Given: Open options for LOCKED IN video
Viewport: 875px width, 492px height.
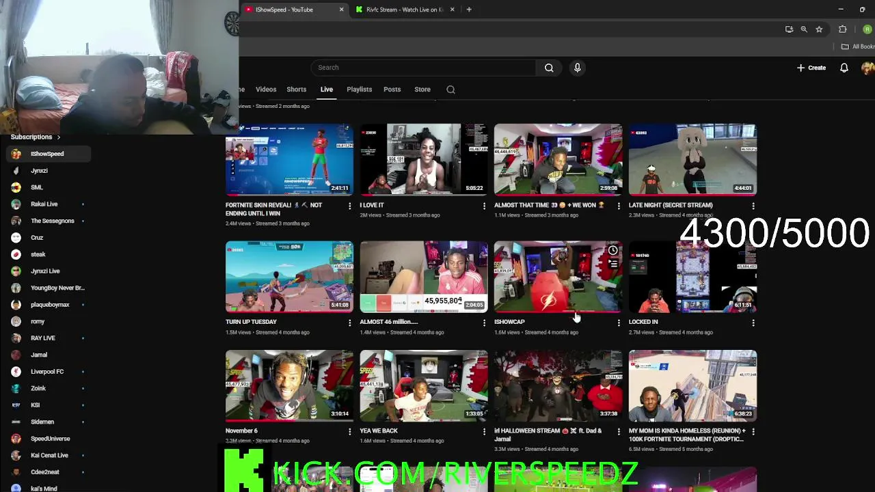Looking at the screenshot, I should (x=753, y=323).
